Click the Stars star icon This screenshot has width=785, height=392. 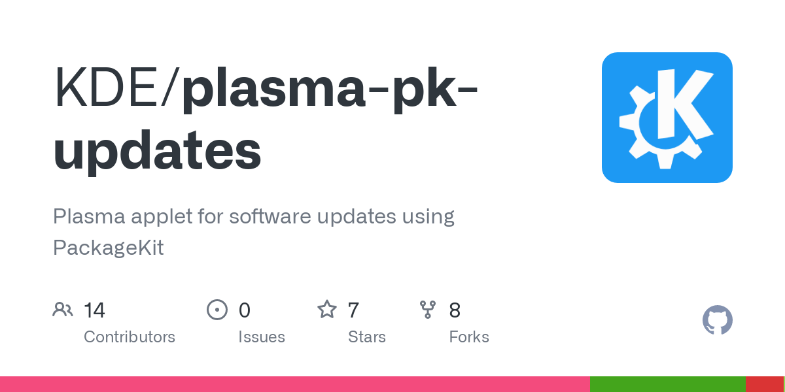point(326,310)
